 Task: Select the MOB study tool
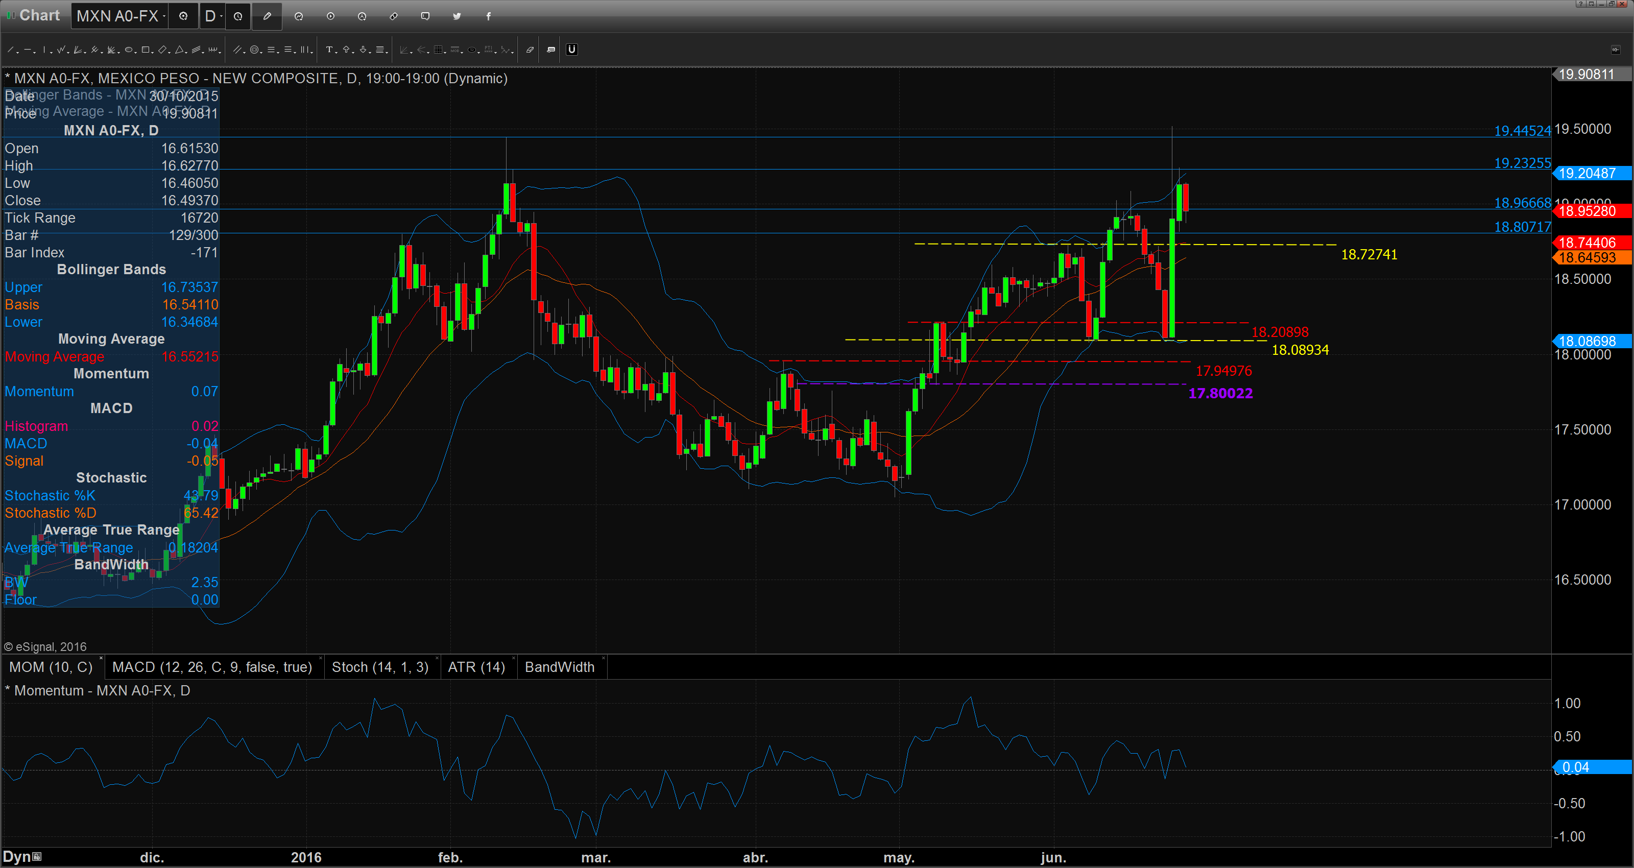[455, 50]
